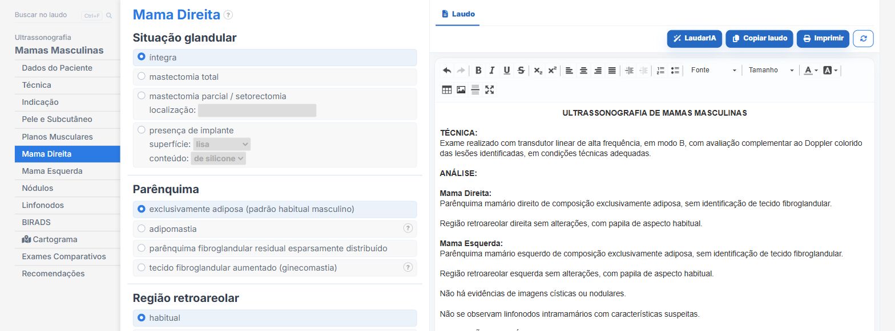Viewport: 895px width, 331px height.
Task: Center-align the report text
Action: [583, 70]
